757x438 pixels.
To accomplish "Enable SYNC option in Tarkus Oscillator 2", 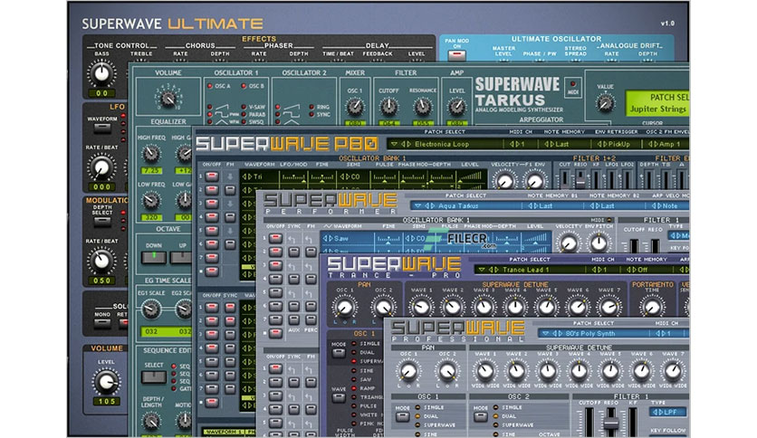I will coord(311,115).
